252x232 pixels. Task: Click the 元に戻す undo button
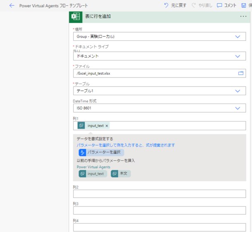(x=175, y=5)
